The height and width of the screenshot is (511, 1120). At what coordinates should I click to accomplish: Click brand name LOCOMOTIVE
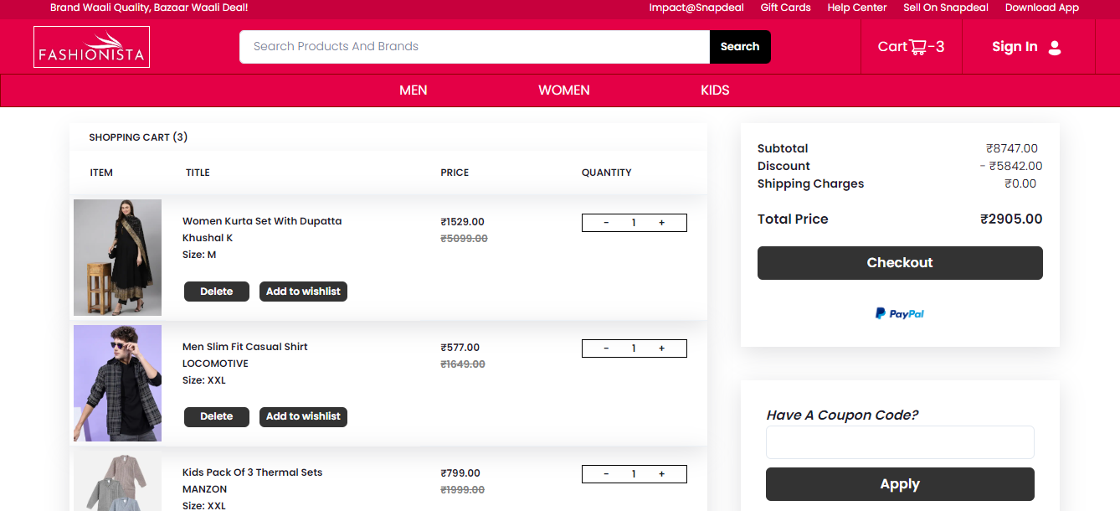(x=215, y=364)
